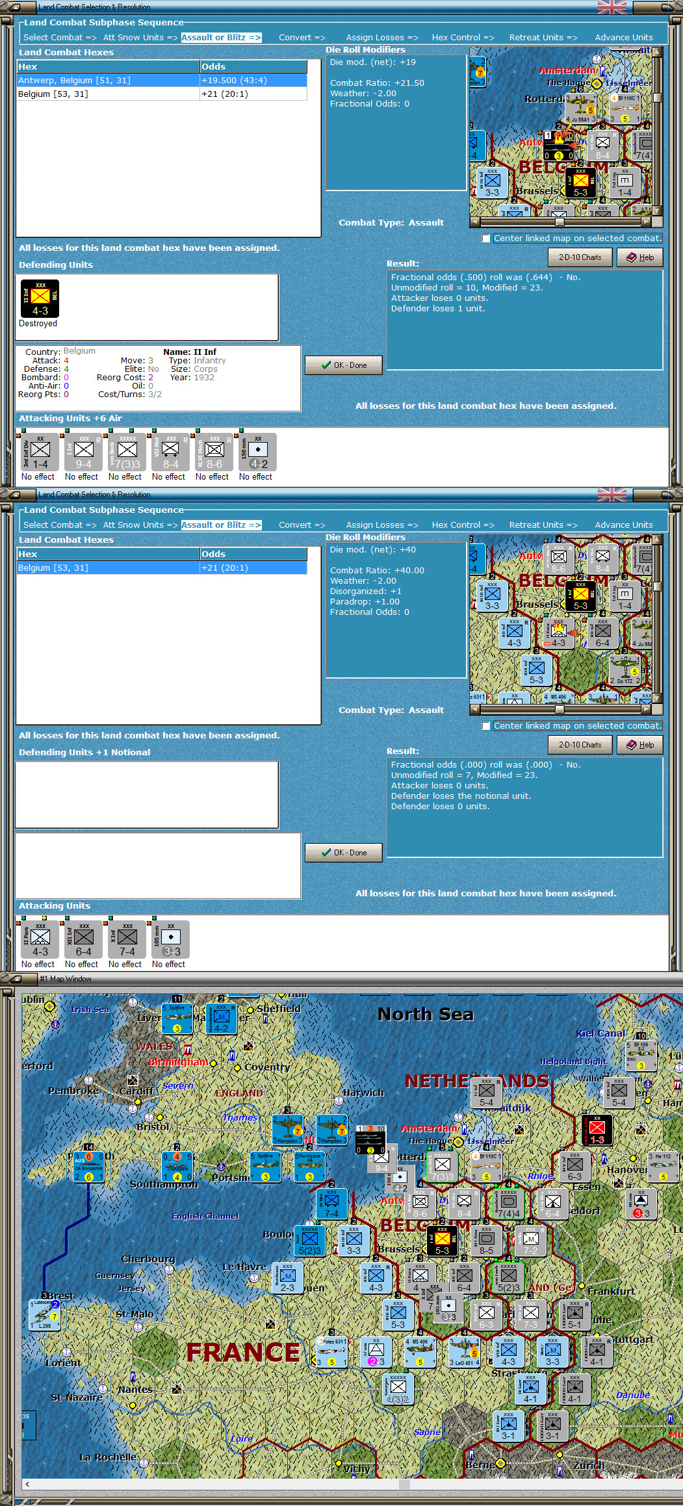The height and width of the screenshot is (1506, 683).
Task: Click the main map window horizontal scrollbar
Action: point(352,1485)
